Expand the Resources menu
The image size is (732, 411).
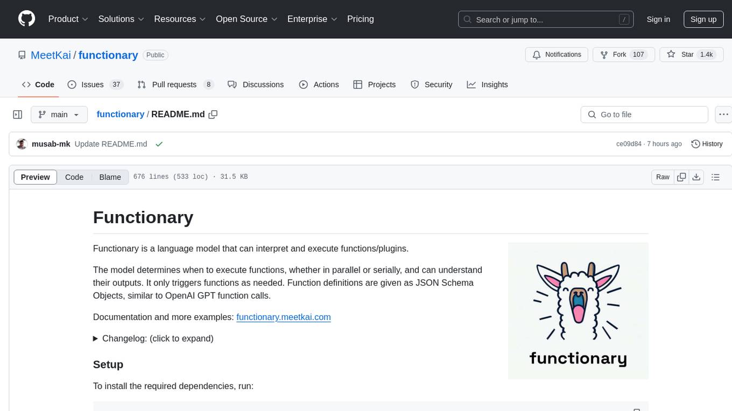point(180,19)
